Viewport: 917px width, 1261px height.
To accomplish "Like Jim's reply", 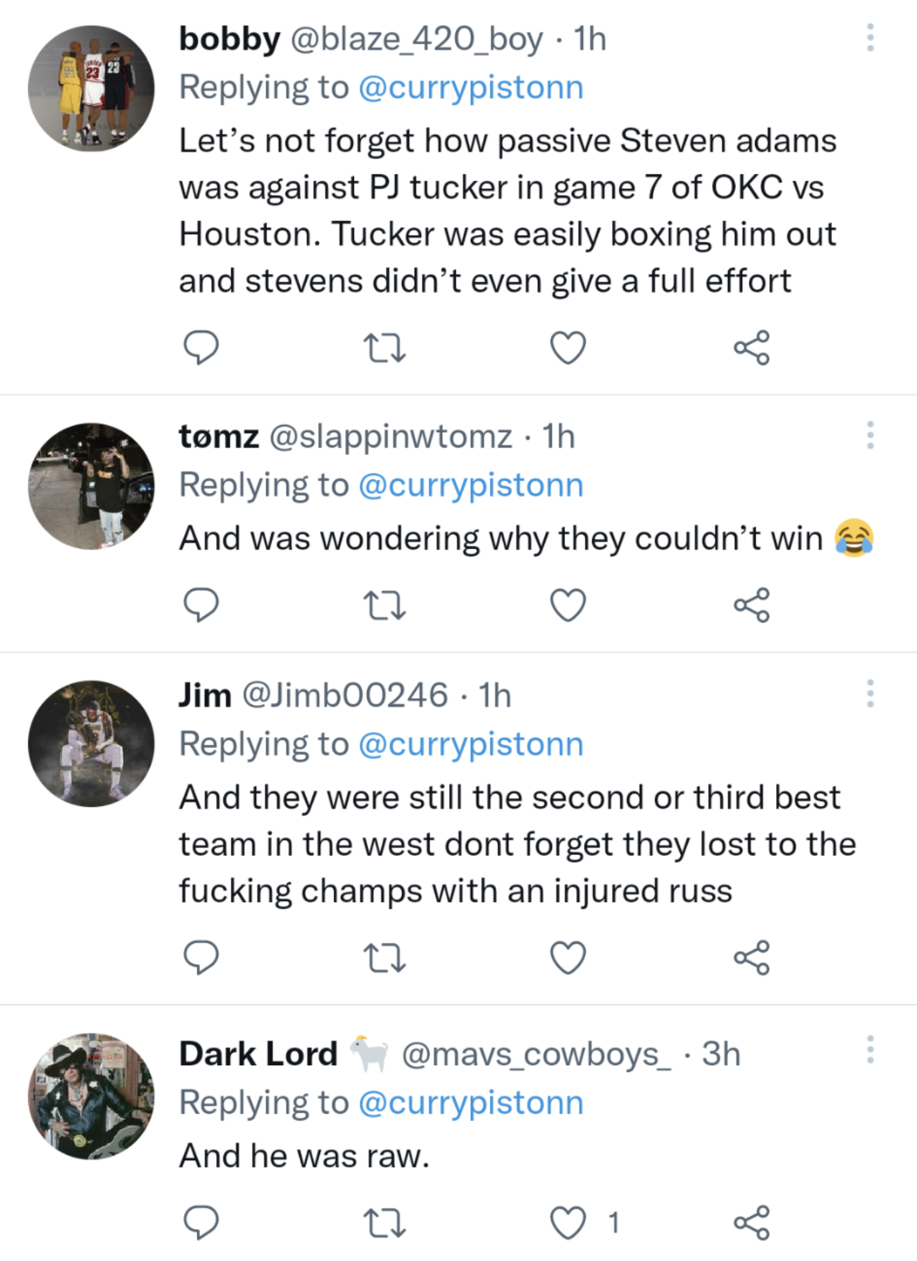I will tap(569, 955).
